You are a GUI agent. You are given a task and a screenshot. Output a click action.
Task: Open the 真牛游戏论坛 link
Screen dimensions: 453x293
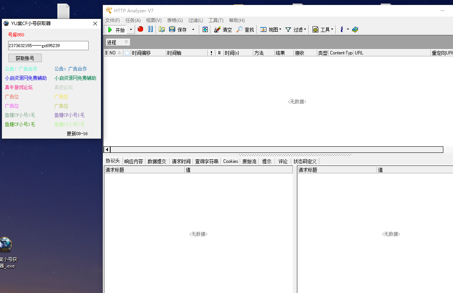tap(19, 87)
